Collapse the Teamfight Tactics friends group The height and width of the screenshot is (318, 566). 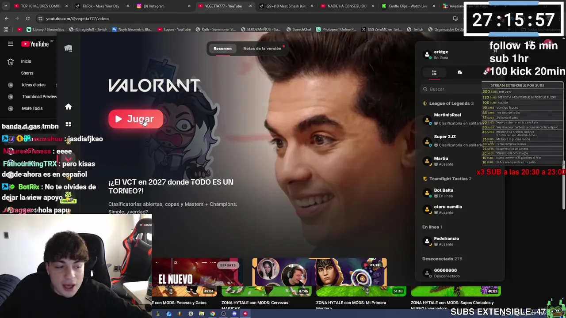[x=447, y=179]
